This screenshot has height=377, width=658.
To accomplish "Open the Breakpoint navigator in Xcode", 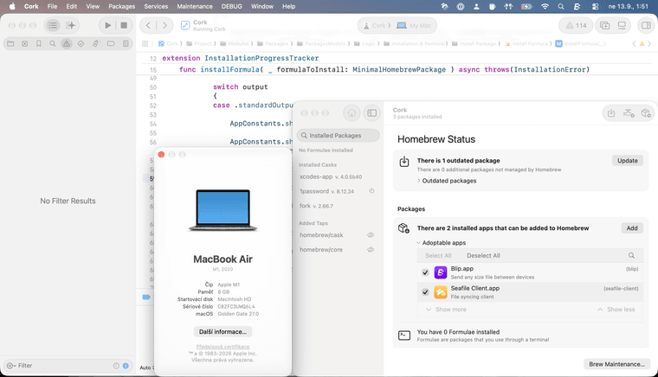I will point(111,43).
